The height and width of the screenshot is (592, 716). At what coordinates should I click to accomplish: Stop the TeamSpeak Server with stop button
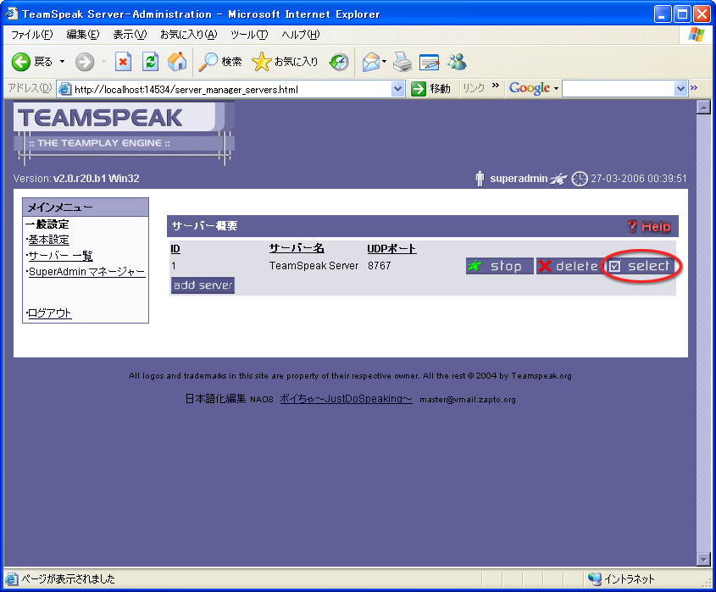(500, 266)
